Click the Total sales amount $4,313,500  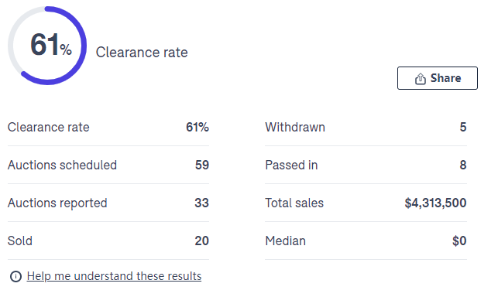click(x=435, y=203)
